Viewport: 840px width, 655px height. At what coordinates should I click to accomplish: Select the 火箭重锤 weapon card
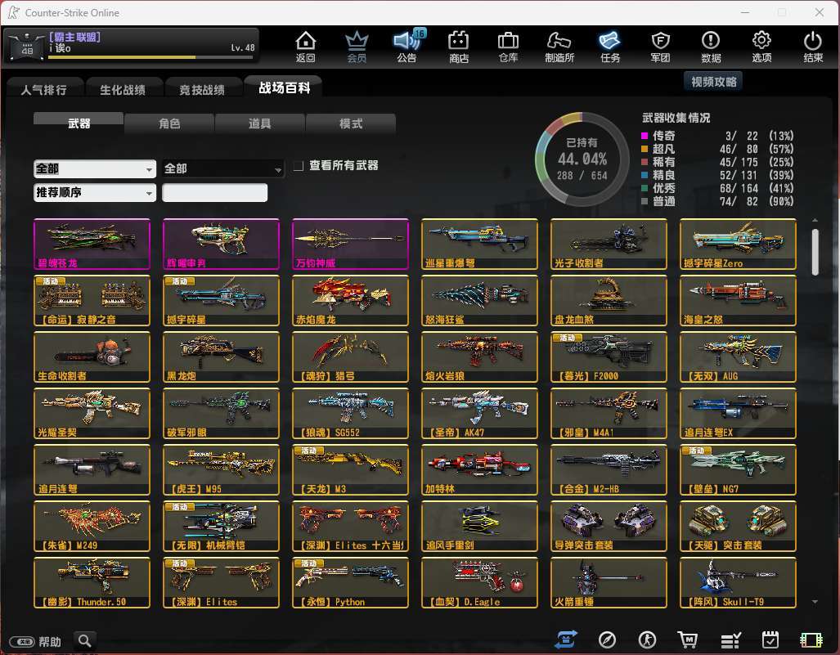[x=609, y=583]
